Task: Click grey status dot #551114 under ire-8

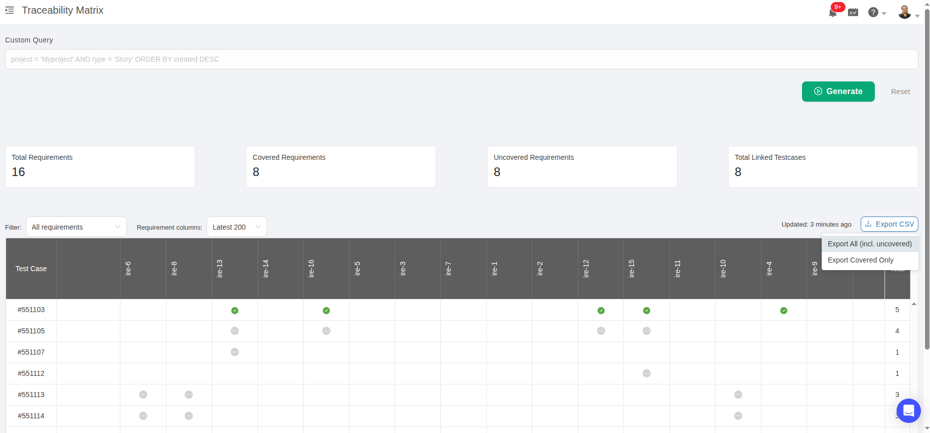Action: (189, 416)
